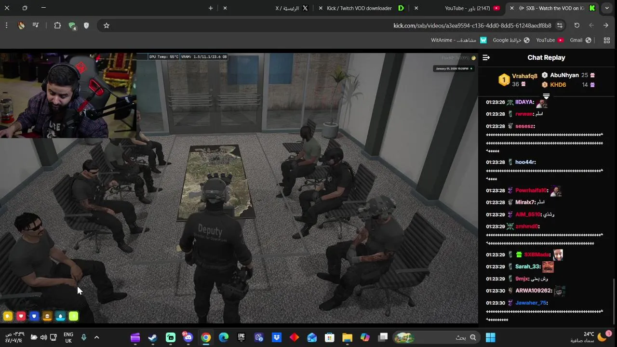Click username sesesz in chat

click(524, 126)
